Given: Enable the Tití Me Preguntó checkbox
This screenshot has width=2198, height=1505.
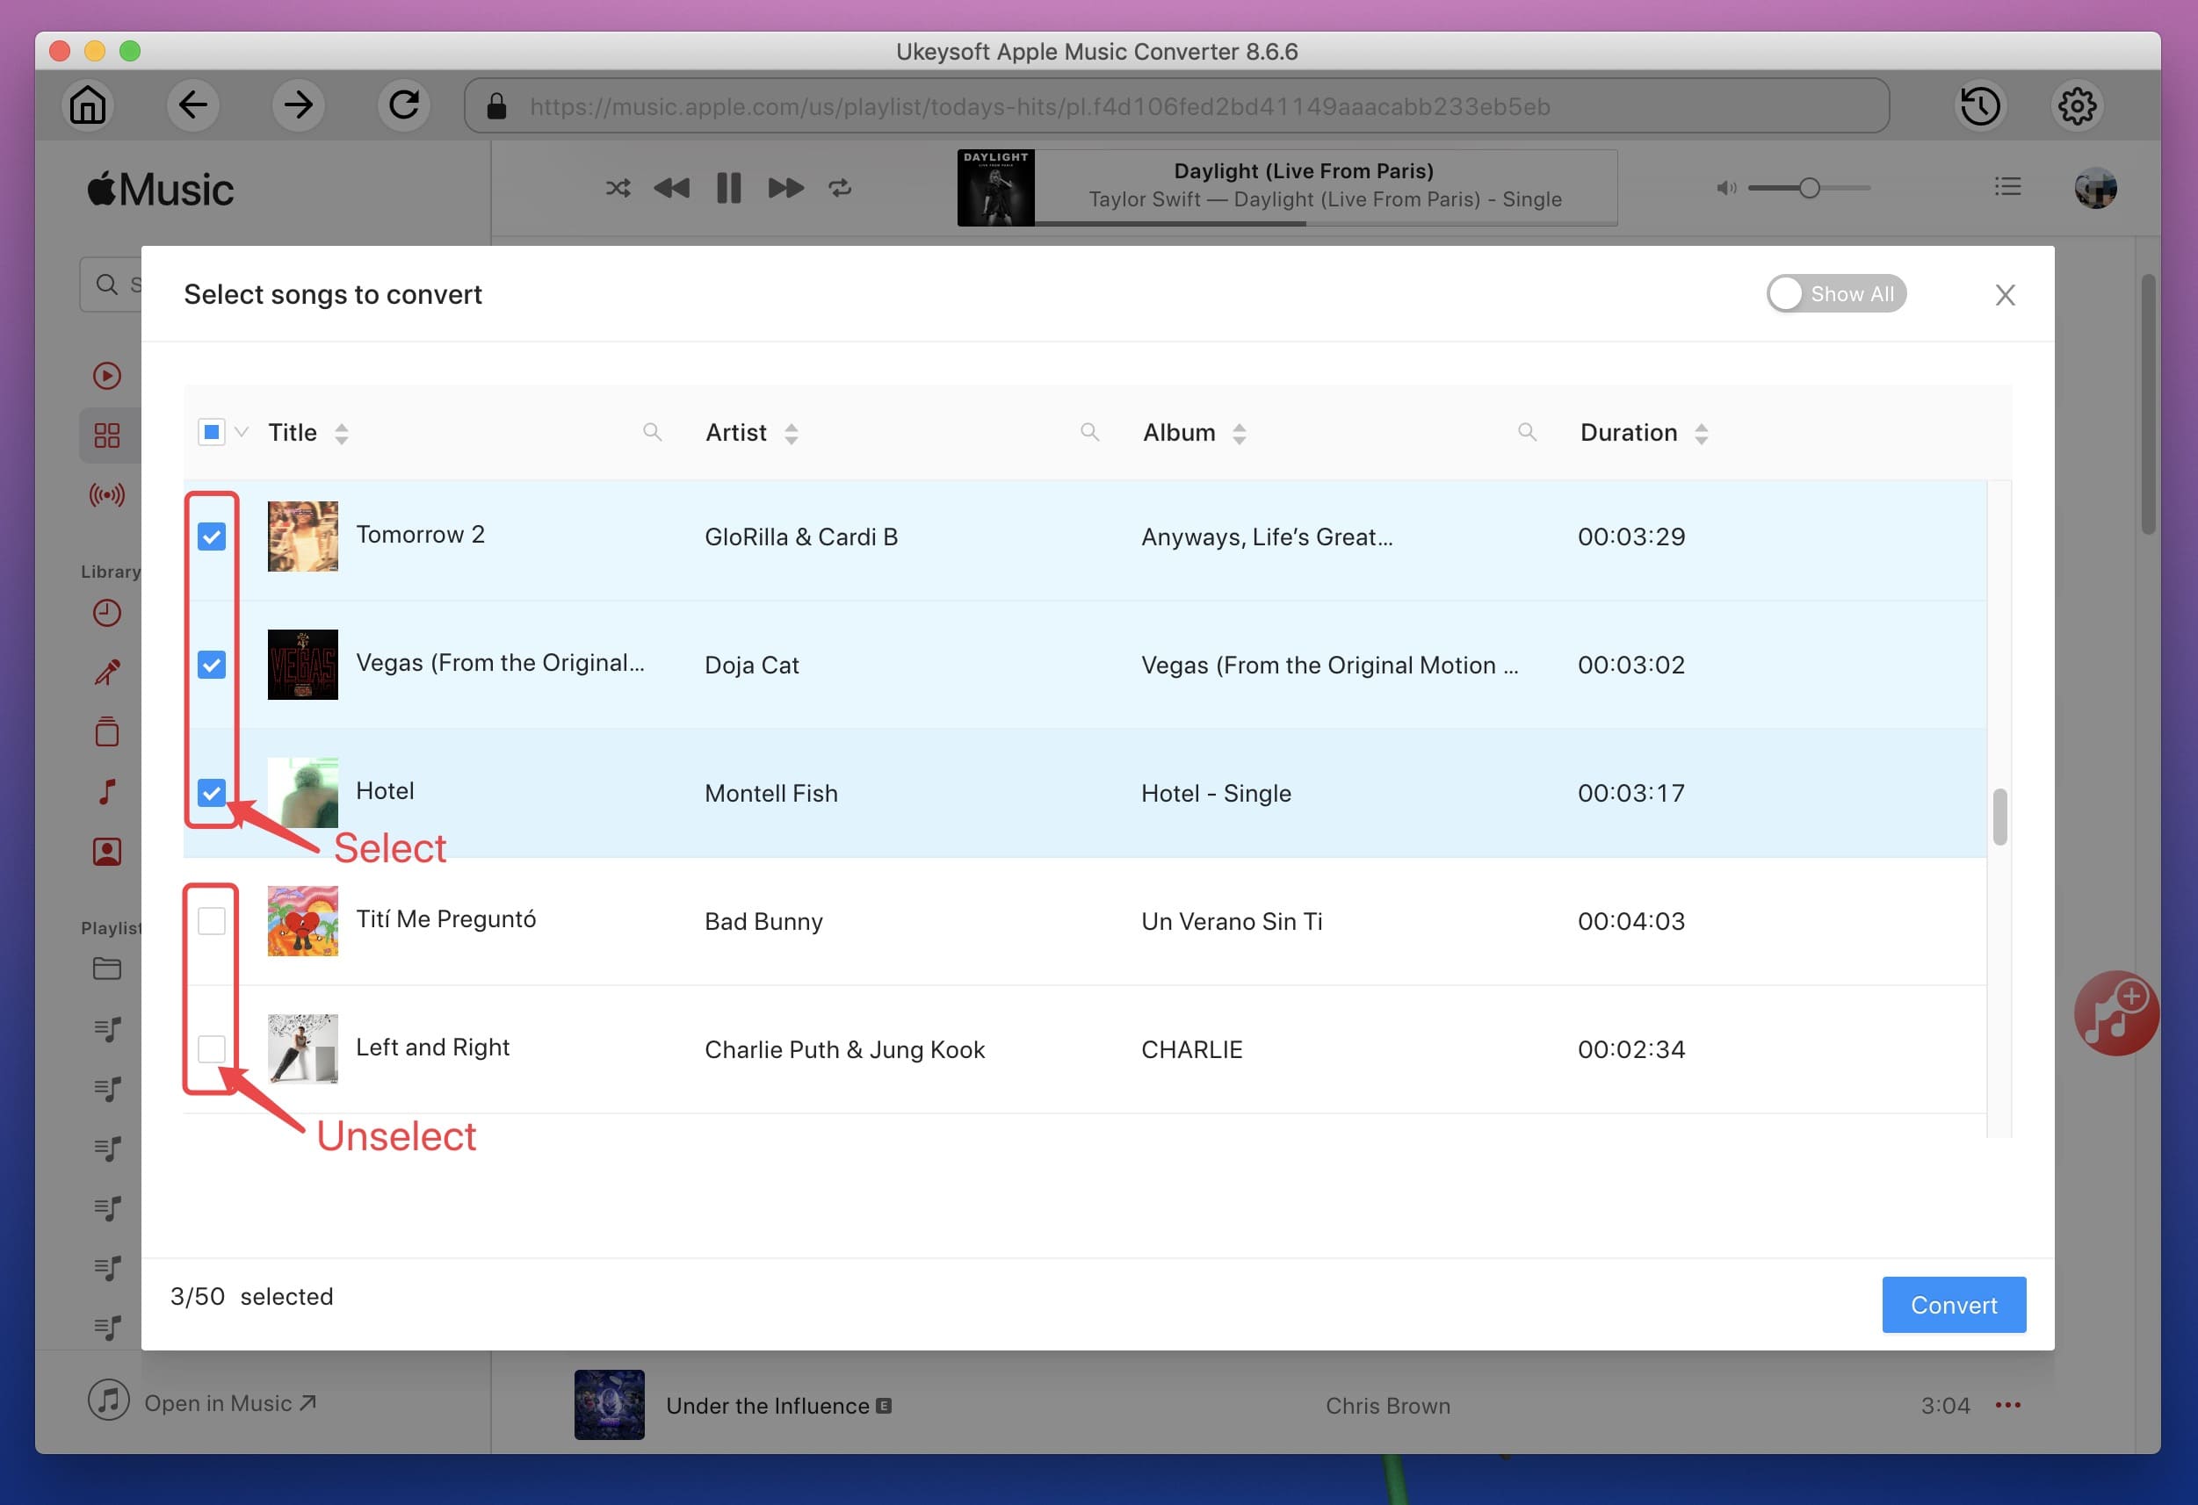Looking at the screenshot, I should tap(212, 919).
